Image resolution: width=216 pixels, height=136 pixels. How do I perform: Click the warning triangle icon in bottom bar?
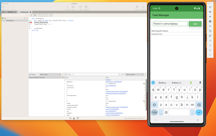(x=74, y=118)
